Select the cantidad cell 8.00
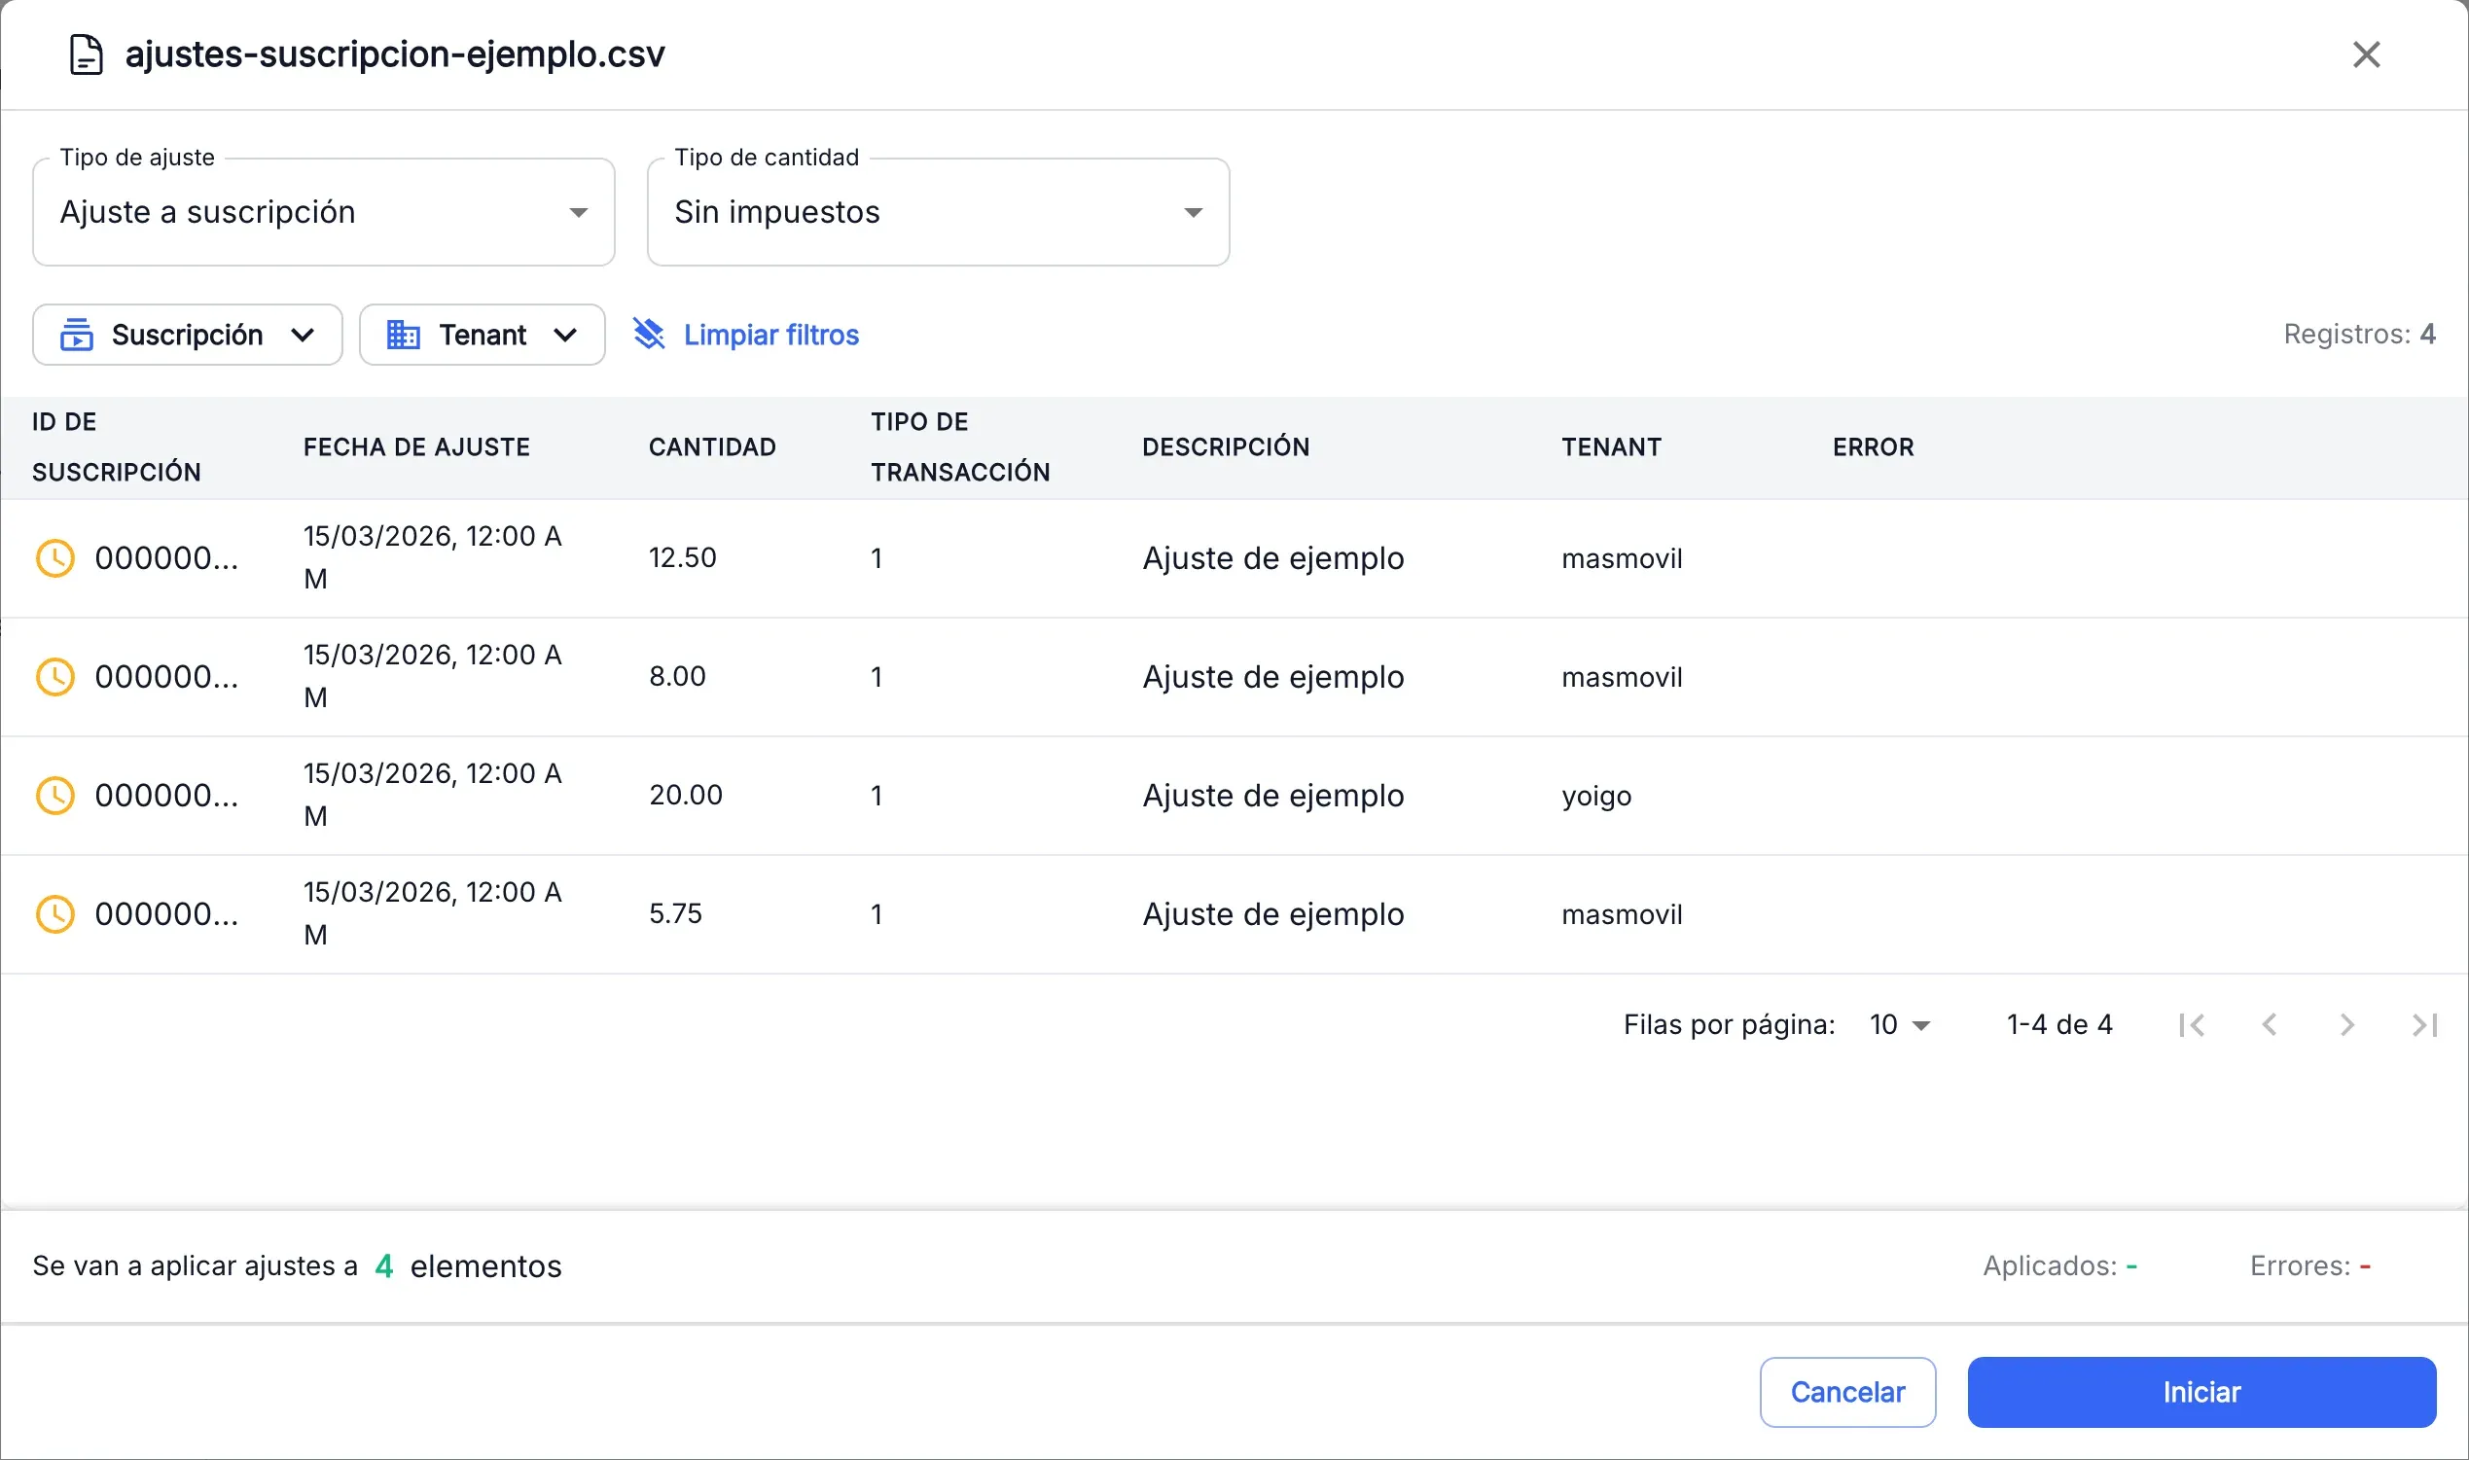 click(678, 677)
